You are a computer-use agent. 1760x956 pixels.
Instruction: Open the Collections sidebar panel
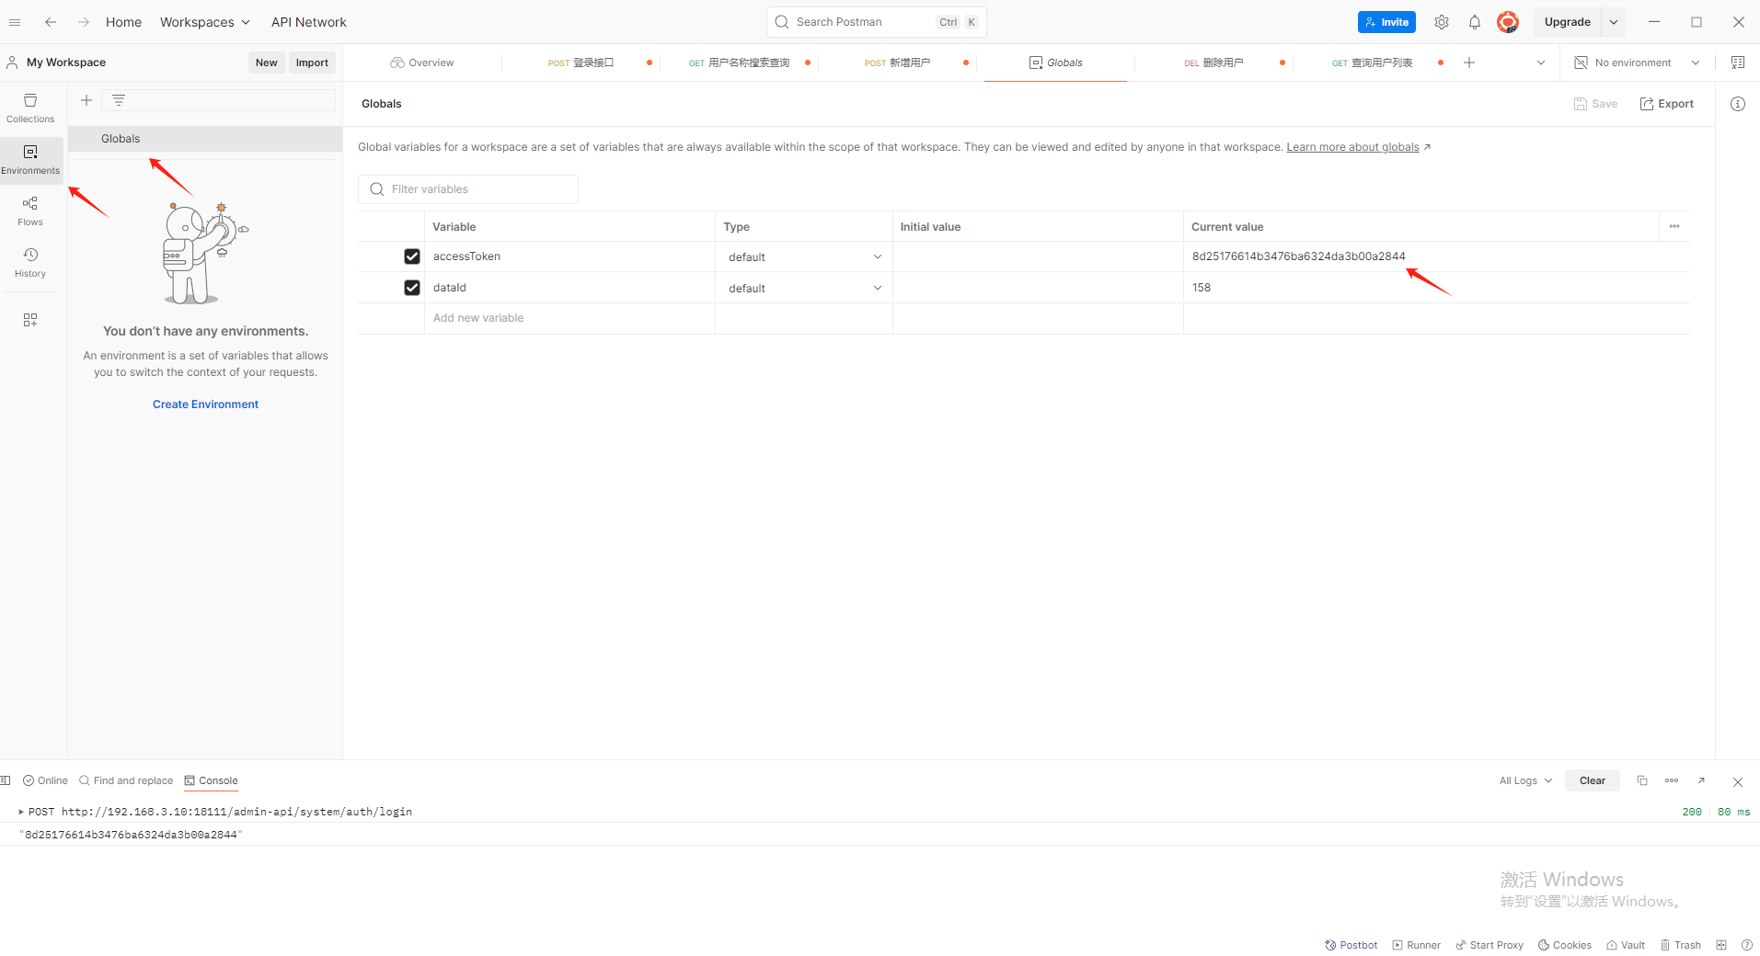click(30, 107)
